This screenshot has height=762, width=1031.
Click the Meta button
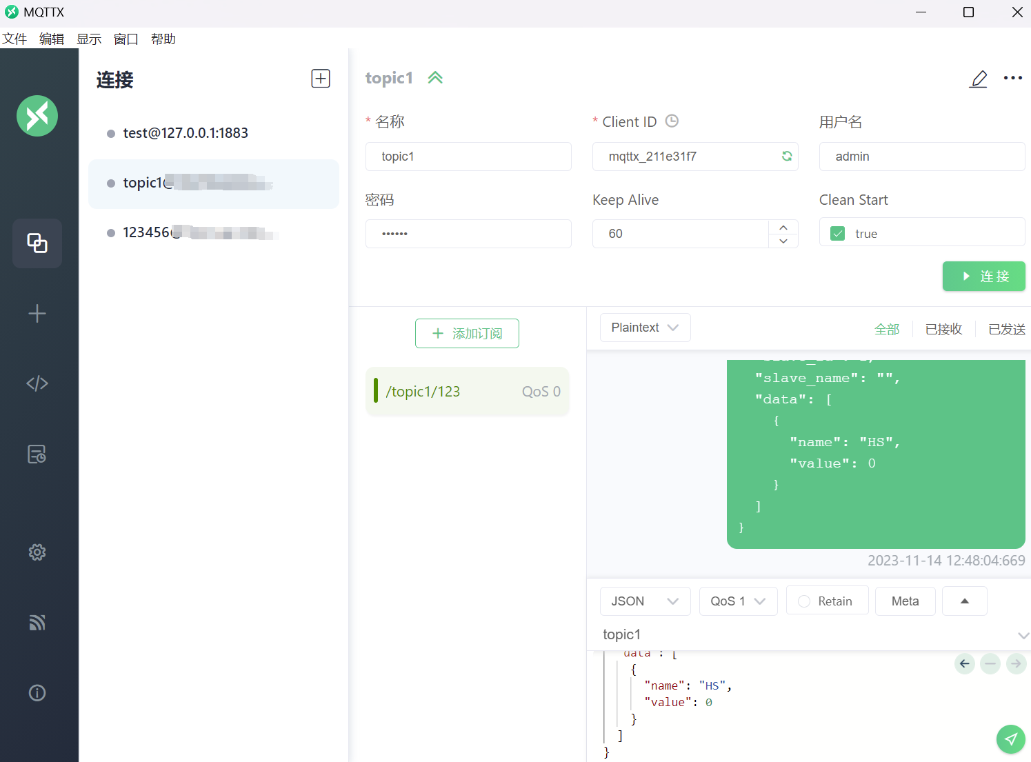point(905,601)
